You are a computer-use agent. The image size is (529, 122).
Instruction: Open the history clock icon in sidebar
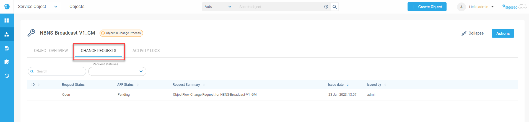coord(7,76)
